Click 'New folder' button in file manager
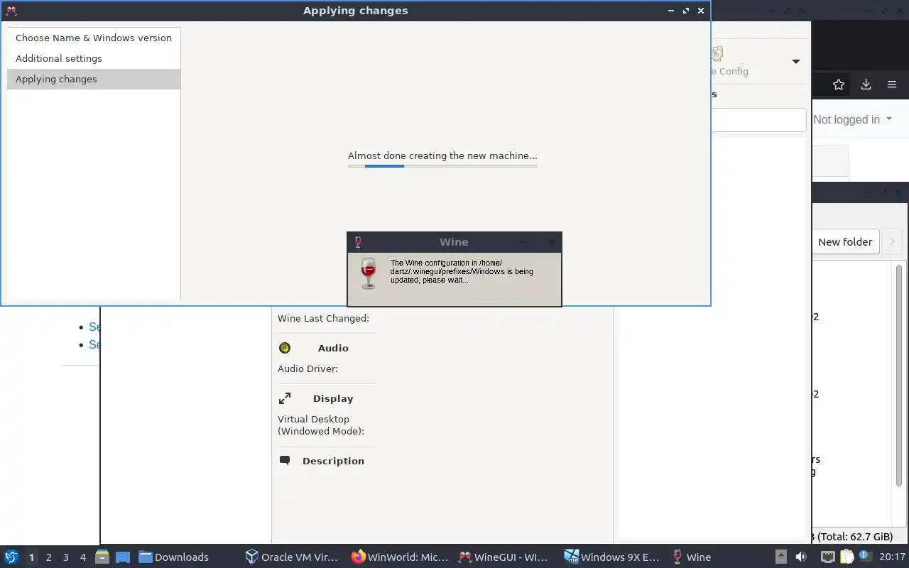Screen dimensions: 909x568 [845, 241]
